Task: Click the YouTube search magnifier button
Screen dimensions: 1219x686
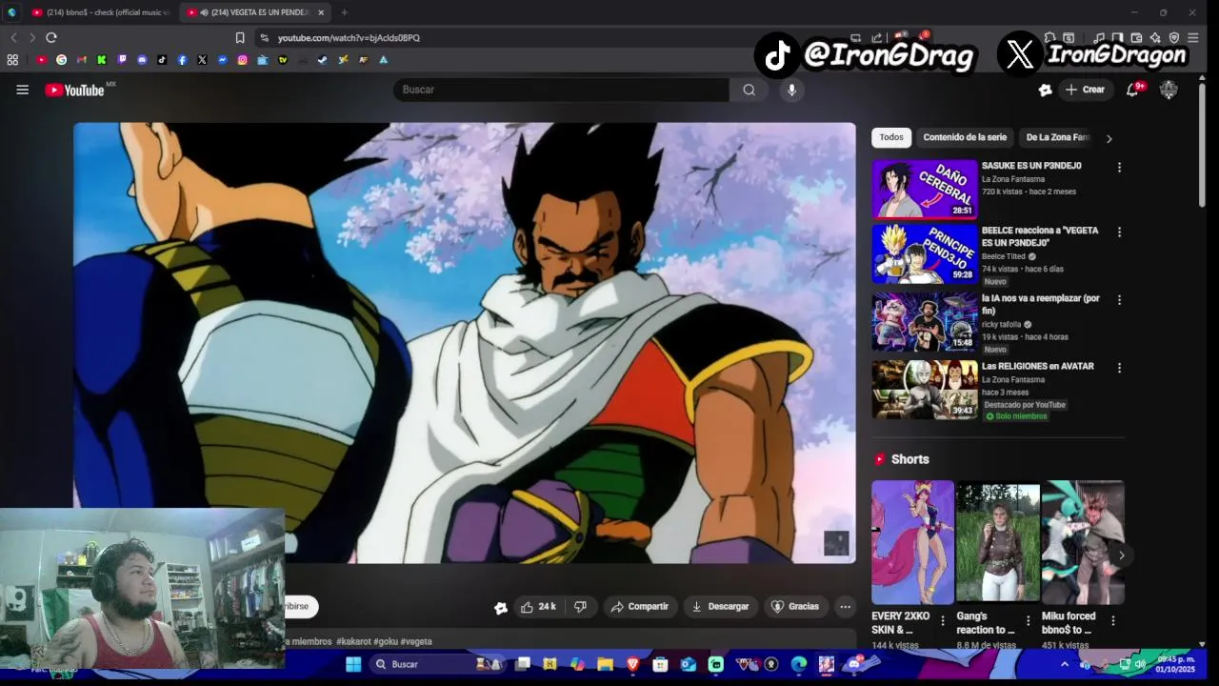Action: tap(749, 90)
